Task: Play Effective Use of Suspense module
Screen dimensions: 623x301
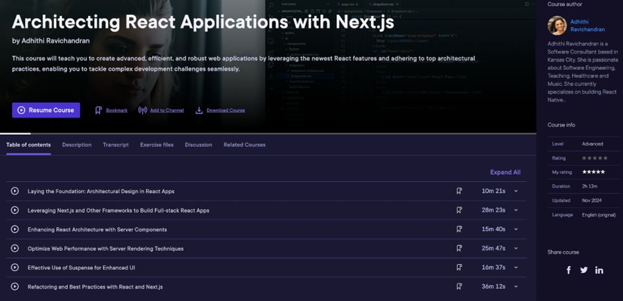Action: (15, 267)
